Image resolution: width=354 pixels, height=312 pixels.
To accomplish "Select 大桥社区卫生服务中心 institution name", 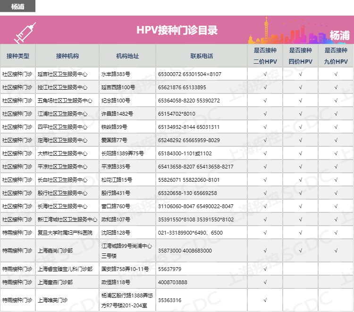I will (x=62, y=153).
